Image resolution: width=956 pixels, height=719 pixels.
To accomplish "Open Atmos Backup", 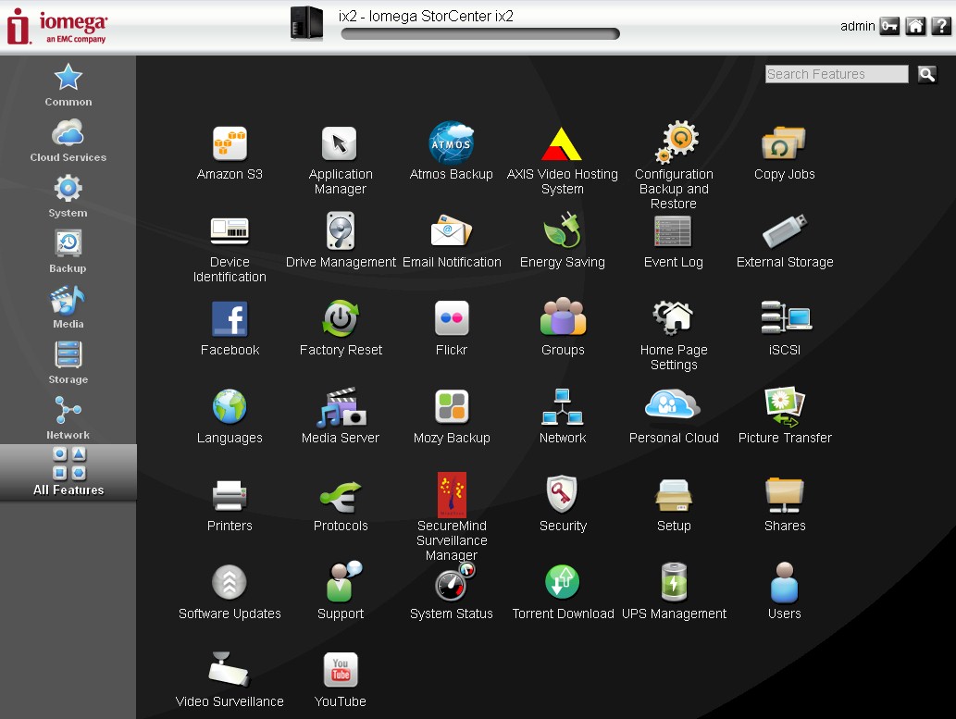I will pos(452,151).
